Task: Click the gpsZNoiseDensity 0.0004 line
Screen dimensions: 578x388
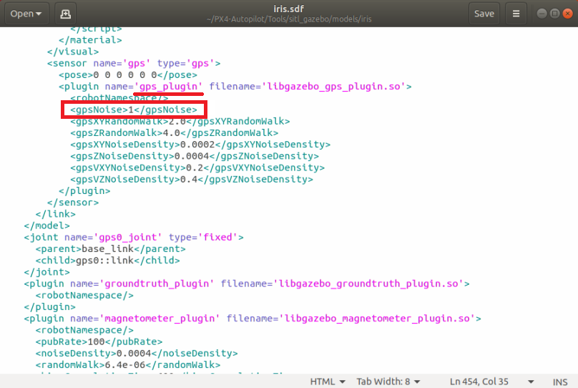Action: [195, 156]
